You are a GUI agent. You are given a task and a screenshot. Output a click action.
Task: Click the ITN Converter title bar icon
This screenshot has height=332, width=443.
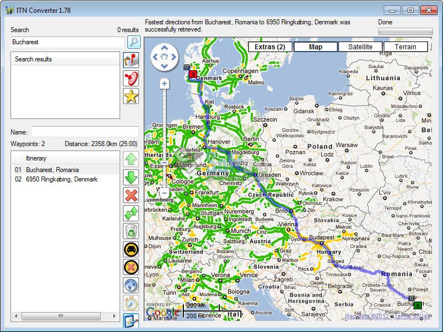9,10
